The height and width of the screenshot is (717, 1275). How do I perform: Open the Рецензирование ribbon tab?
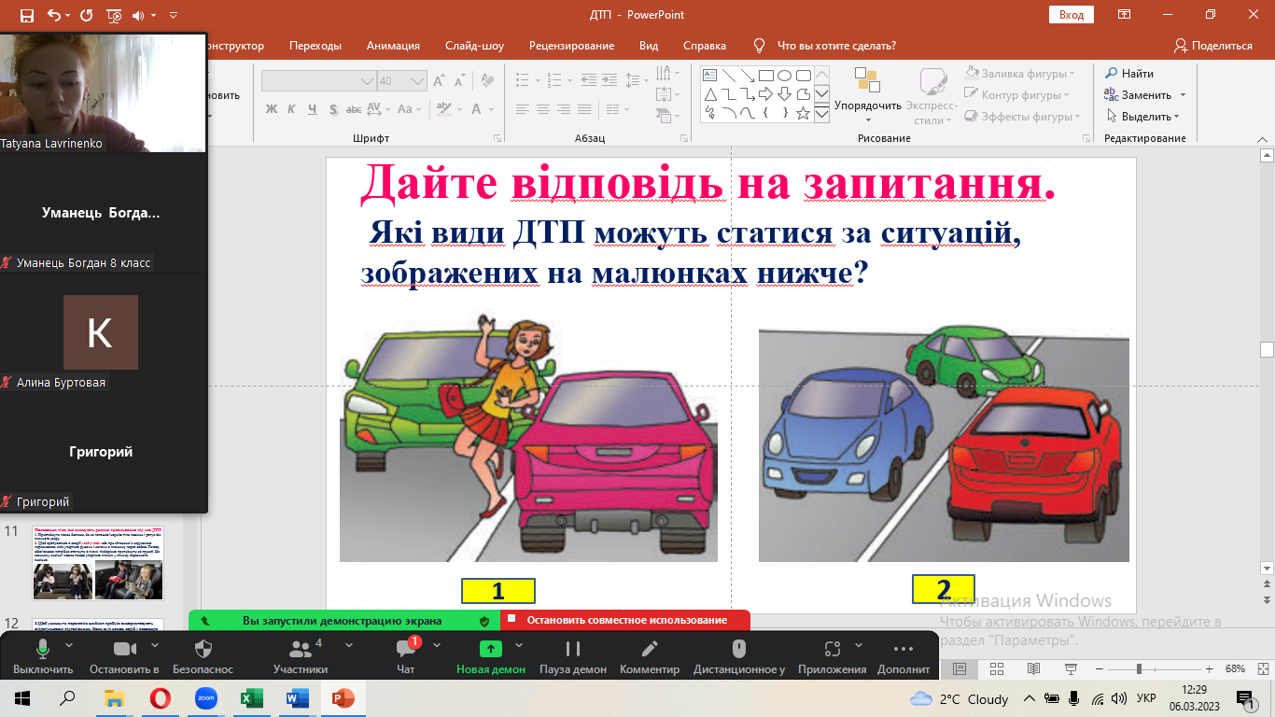[571, 46]
